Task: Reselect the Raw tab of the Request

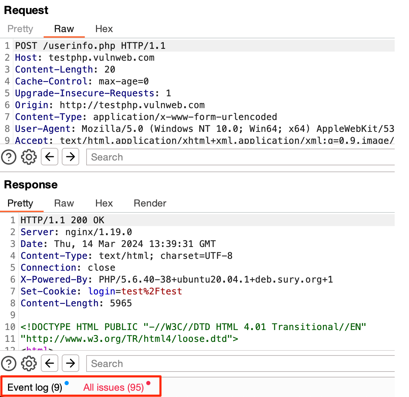Action: click(x=64, y=29)
